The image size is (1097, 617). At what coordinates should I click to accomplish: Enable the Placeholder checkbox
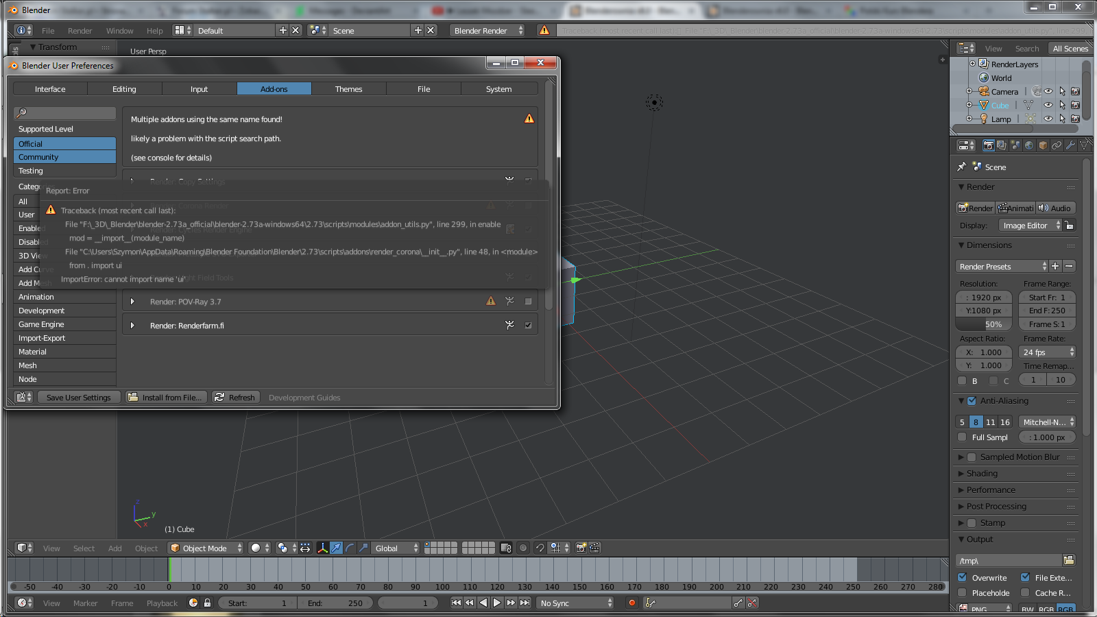point(962,592)
